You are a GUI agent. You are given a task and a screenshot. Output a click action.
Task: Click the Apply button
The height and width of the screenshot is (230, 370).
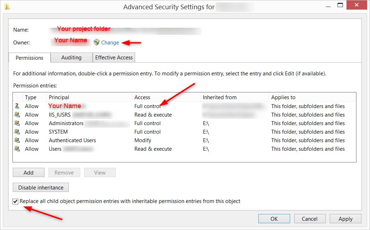click(x=345, y=219)
